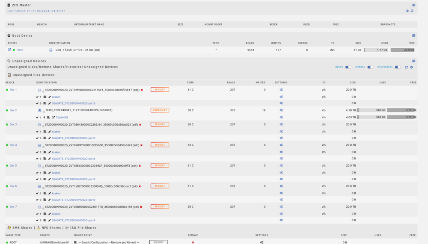Toggle the HISTORICAL switch
Viewport: 428px width, 244px height.
click(x=398, y=67)
